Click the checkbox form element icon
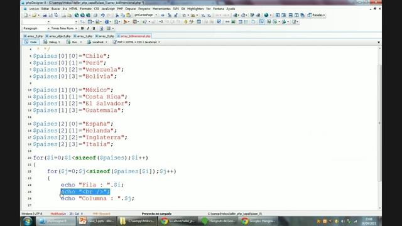Image resolution: width=402 pixels, height=226 pixels. [x=219, y=22]
